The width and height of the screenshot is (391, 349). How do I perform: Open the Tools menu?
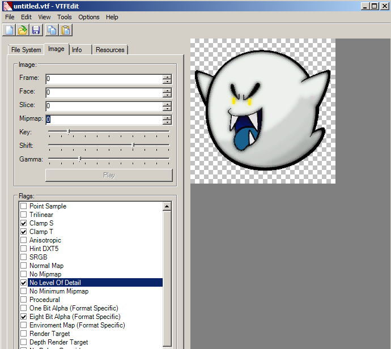coord(65,17)
